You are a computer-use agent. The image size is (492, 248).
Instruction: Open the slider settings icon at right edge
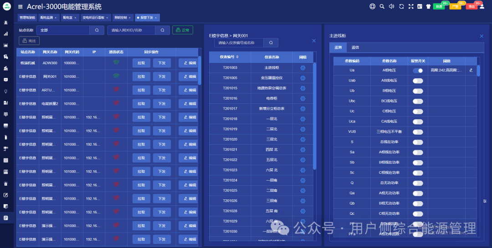click(485, 201)
